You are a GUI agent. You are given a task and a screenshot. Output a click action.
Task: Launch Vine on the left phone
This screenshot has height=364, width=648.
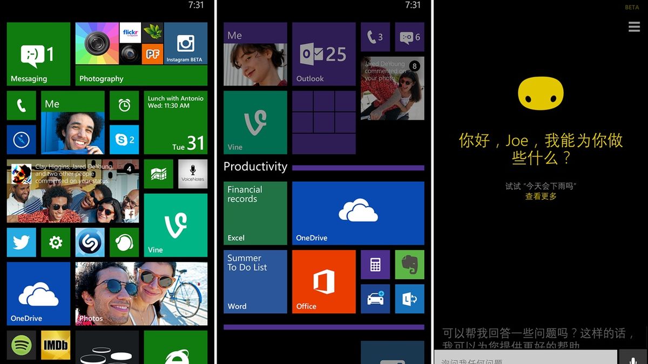click(x=175, y=225)
